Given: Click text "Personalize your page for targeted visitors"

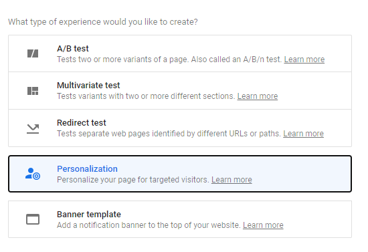Looking at the screenshot, I should [x=133, y=180].
